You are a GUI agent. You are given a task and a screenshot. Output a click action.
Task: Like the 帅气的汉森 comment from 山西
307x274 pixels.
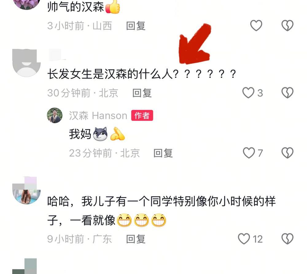click(256, 25)
